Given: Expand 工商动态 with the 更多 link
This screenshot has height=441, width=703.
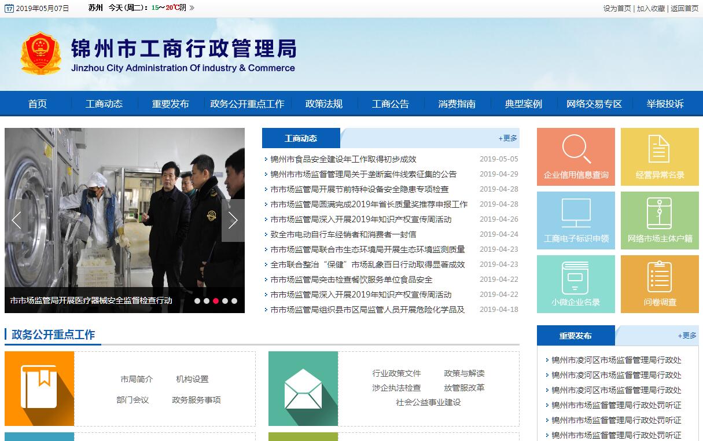Looking at the screenshot, I should click(508, 138).
